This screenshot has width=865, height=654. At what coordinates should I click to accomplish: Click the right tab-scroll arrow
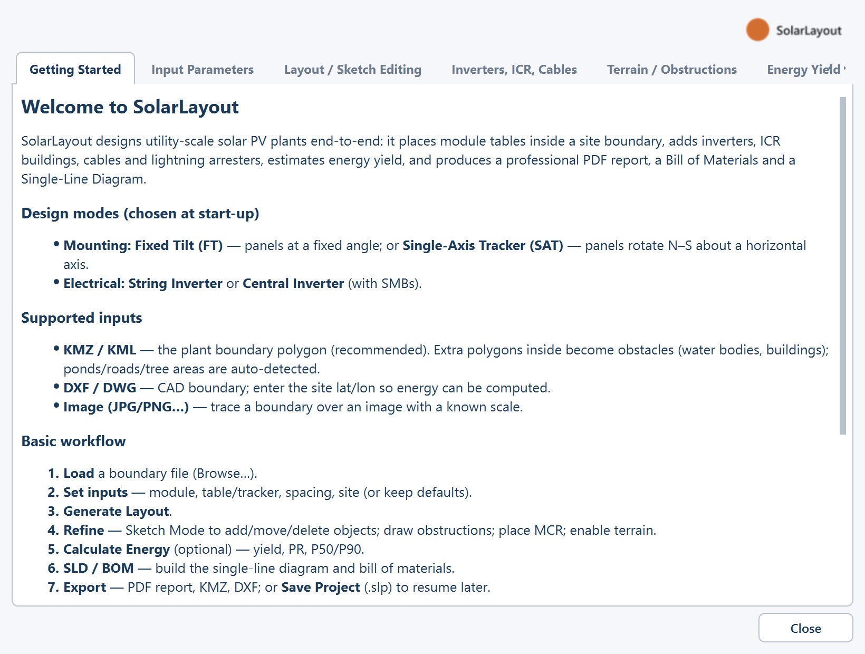[x=845, y=68]
